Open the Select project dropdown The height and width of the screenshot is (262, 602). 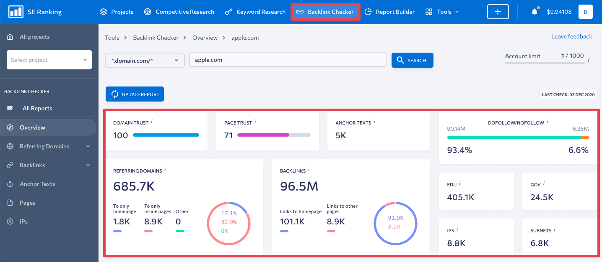click(49, 60)
